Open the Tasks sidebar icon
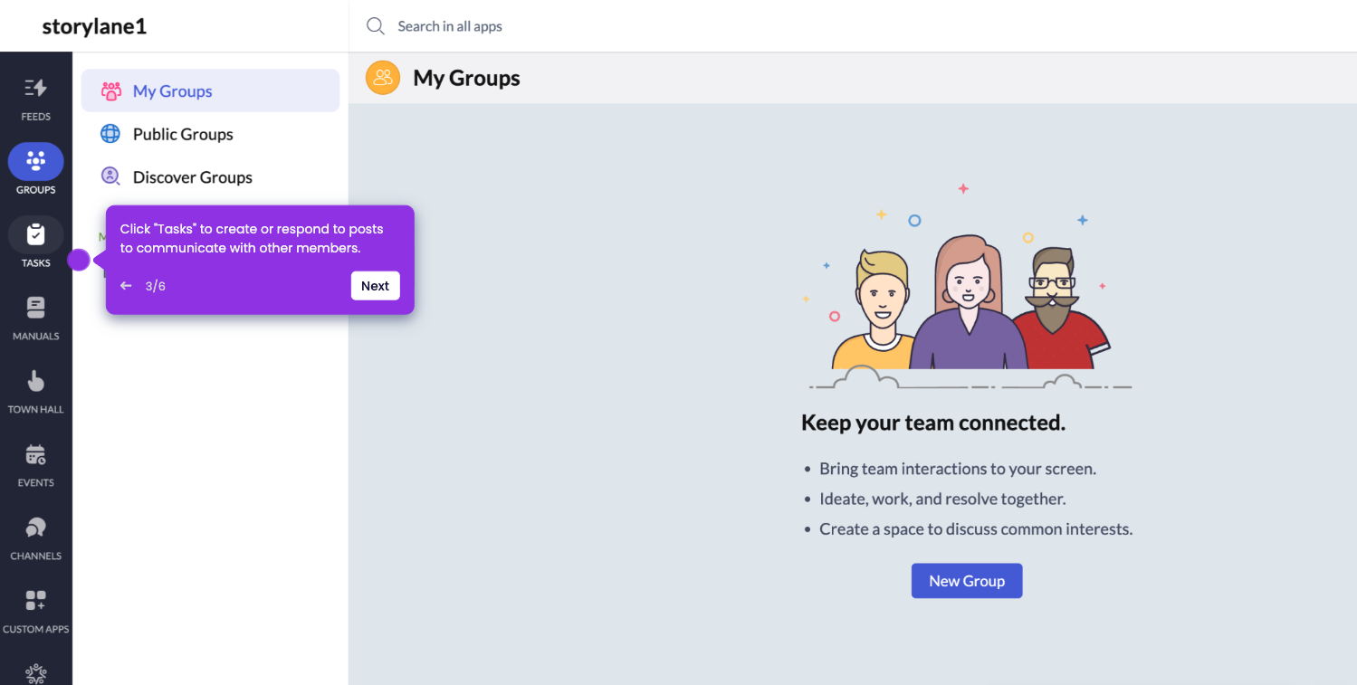This screenshot has width=1357, height=685. 35,234
